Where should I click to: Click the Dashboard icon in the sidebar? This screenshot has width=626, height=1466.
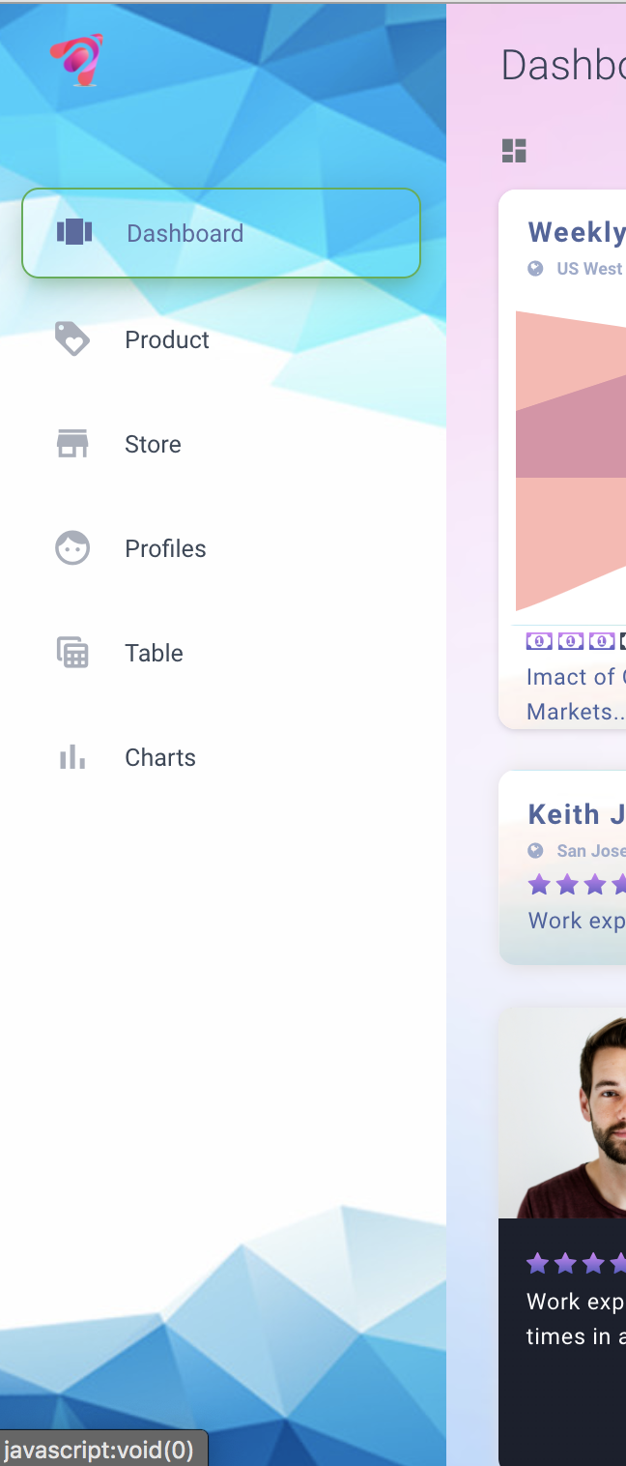[74, 232]
